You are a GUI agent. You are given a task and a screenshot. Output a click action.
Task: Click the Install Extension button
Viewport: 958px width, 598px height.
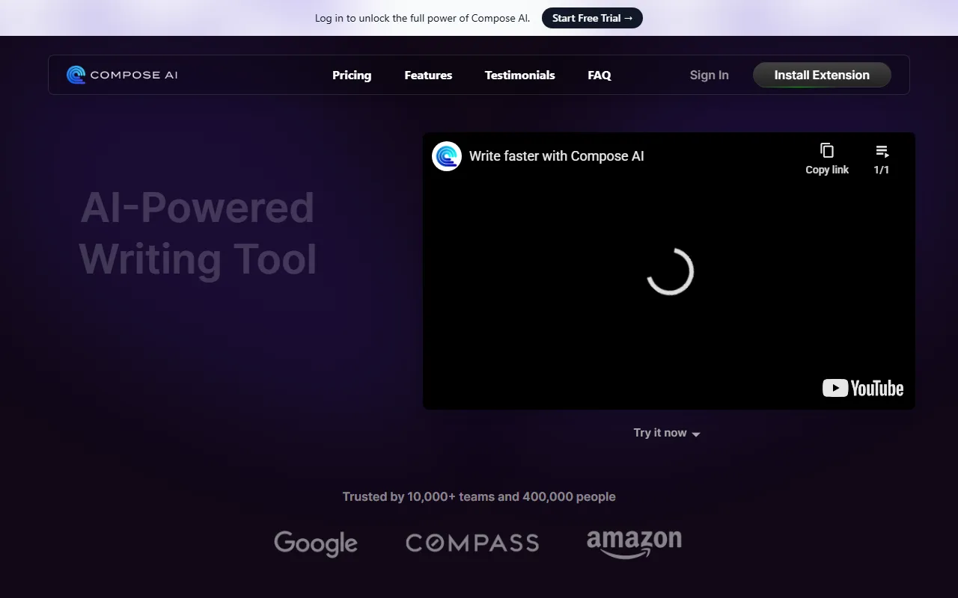click(821, 75)
